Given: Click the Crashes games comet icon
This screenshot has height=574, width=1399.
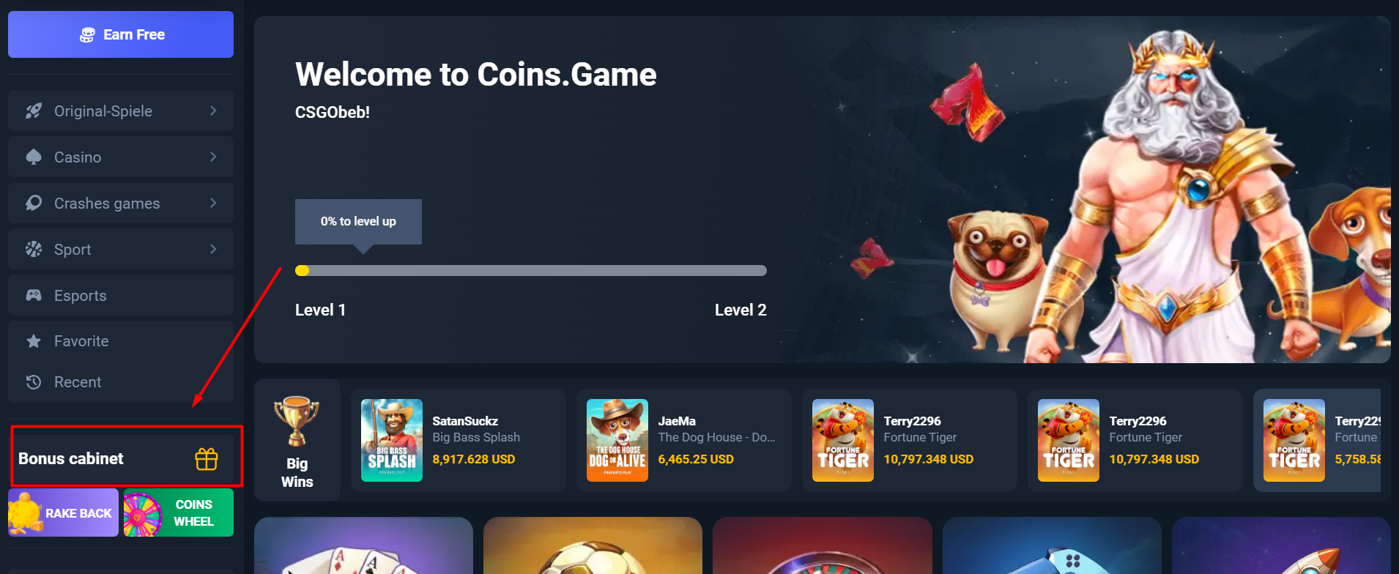Looking at the screenshot, I should (34, 203).
